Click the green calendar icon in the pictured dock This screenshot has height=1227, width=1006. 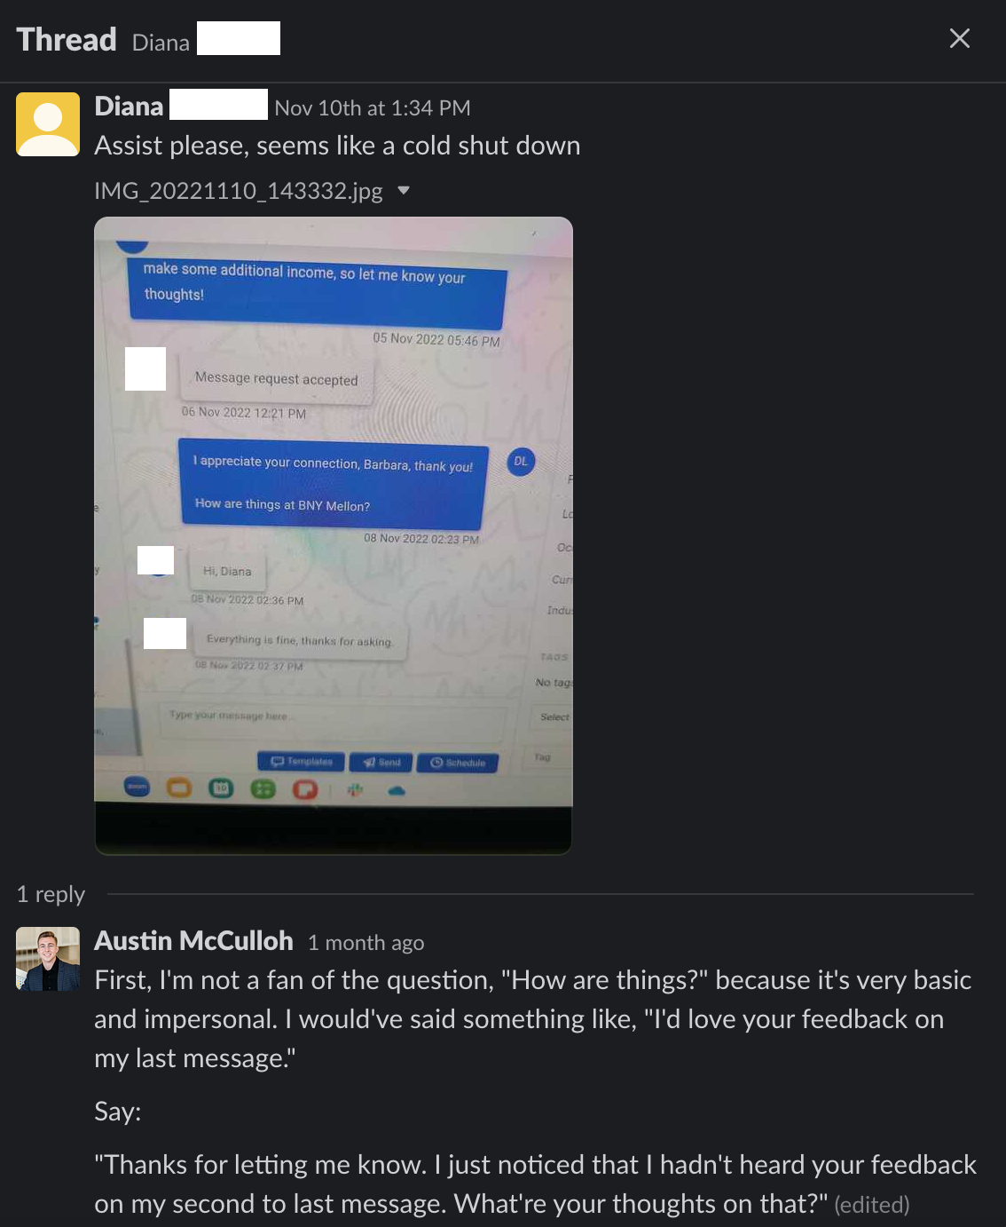pyautogui.click(x=221, y=788)
